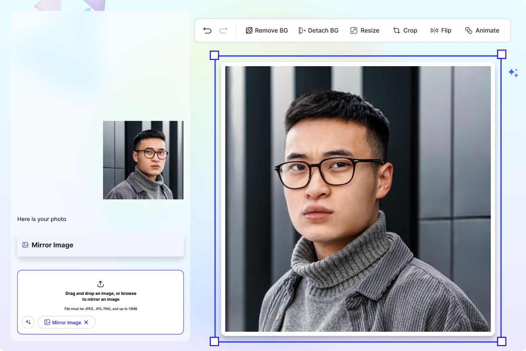Click the 'Here is your photo' text label

[41, 219]
